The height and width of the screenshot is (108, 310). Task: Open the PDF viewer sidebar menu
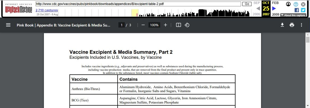pos(8,25)
